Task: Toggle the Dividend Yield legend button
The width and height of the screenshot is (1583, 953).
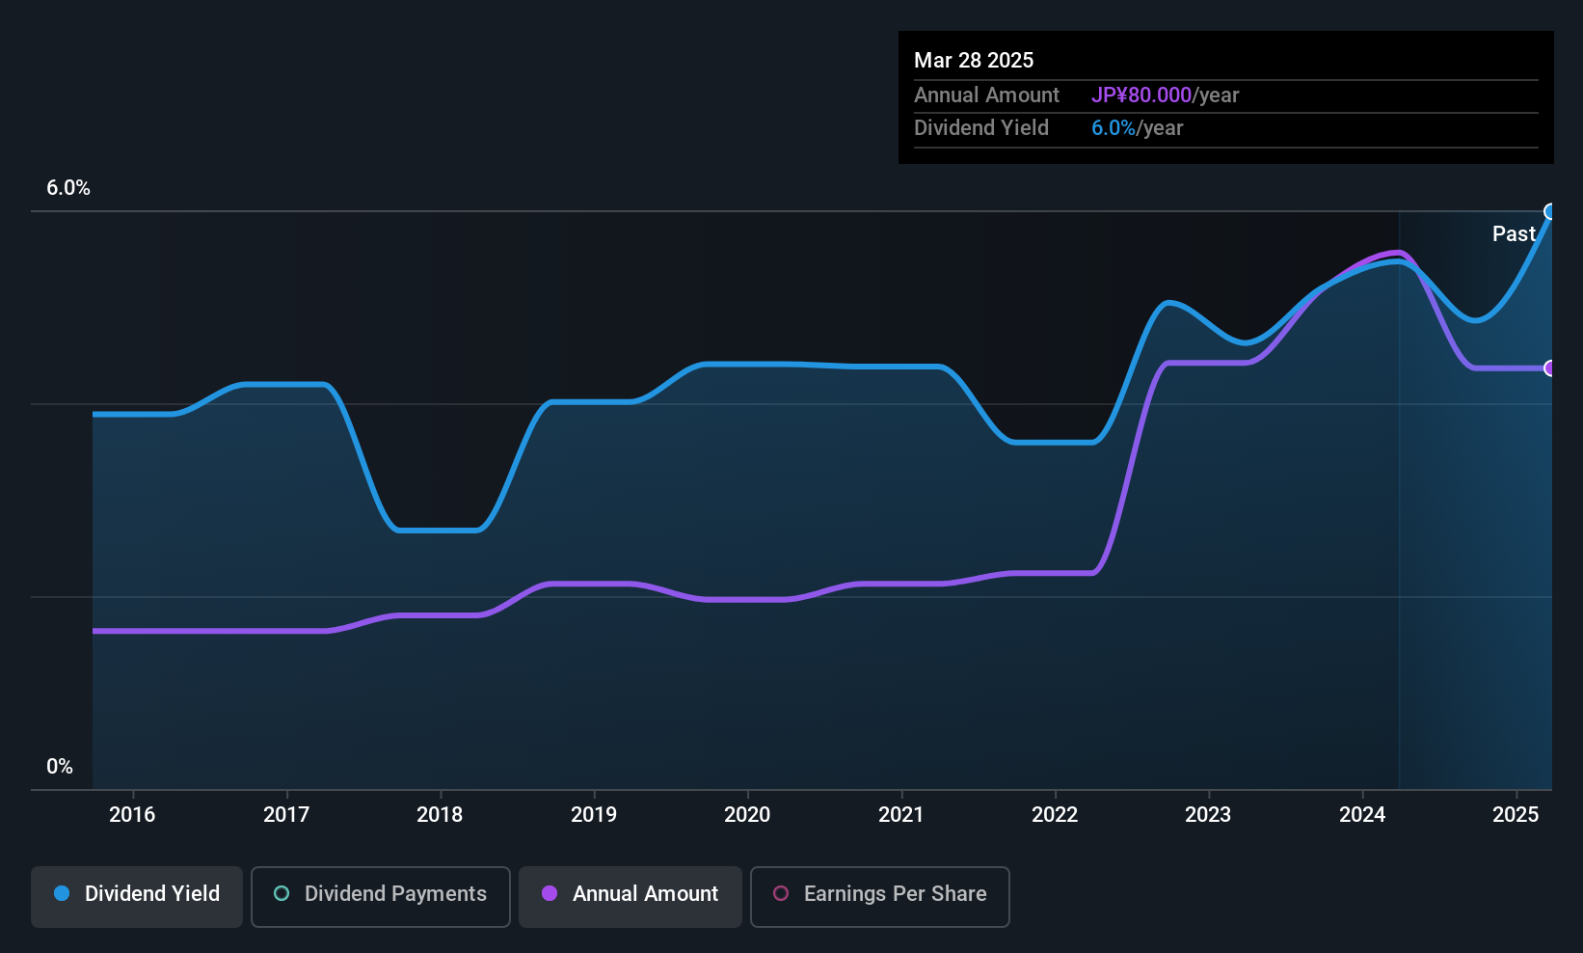Action: pos(137,896)
